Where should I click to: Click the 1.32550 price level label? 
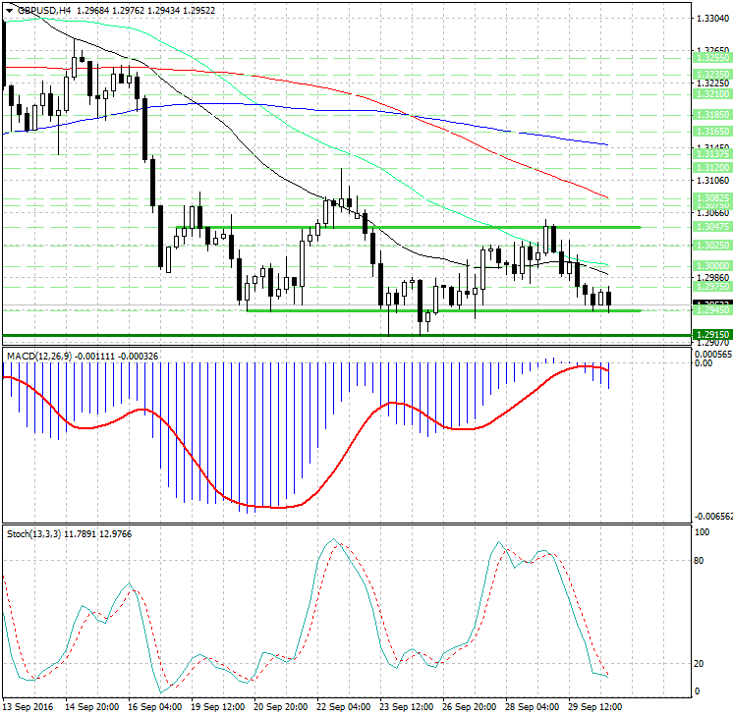pos(710,59)
